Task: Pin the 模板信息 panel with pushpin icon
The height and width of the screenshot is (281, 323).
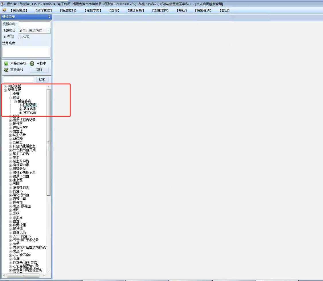Action: pyautogui.click(x=49, y=17)
